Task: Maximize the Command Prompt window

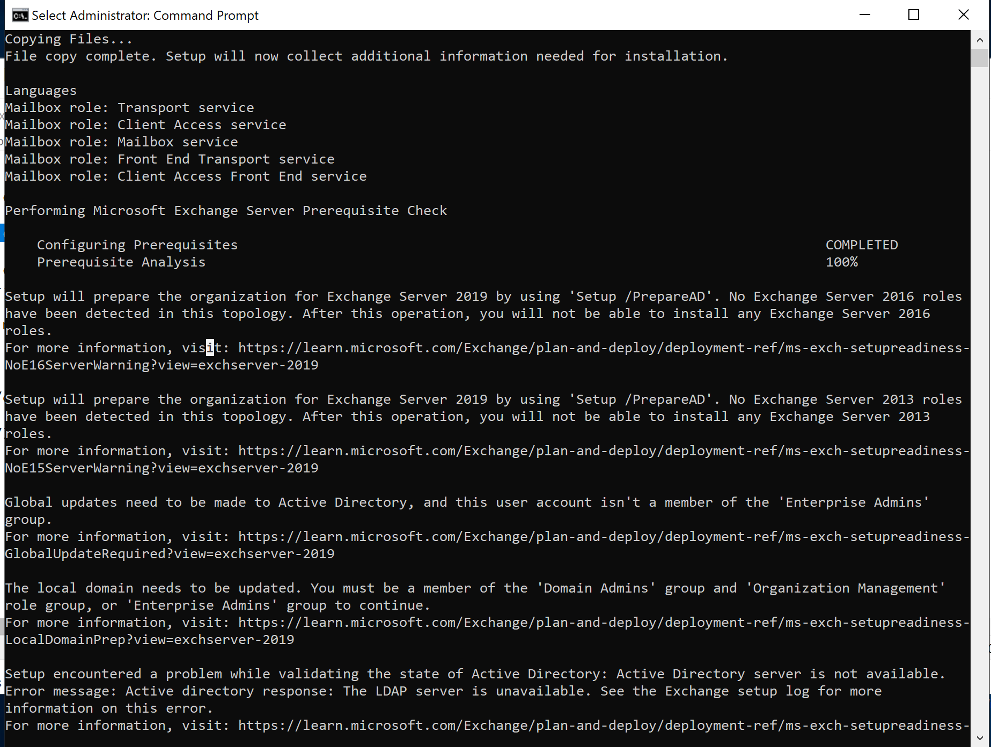Action: click(x=914, y=14)
